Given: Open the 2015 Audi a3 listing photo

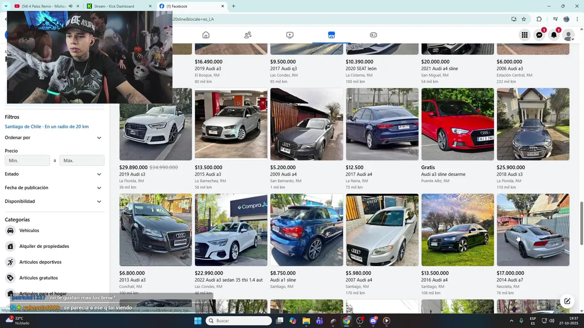Looking at the screenshot, I should (x=231, y=124).
